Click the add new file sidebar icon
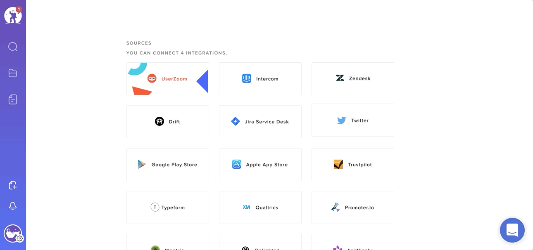The height and width of the screenshot is (250, 533). pos(13,185)
